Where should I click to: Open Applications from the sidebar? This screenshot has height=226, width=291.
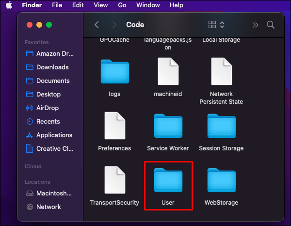pyautogui.click(x=54, y=135)
